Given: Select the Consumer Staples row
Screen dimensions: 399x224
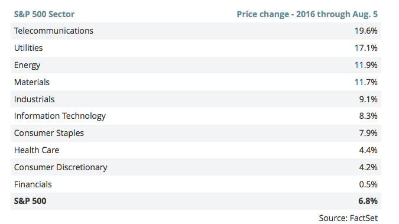Looking at the screenshot, I should [196, 133].
